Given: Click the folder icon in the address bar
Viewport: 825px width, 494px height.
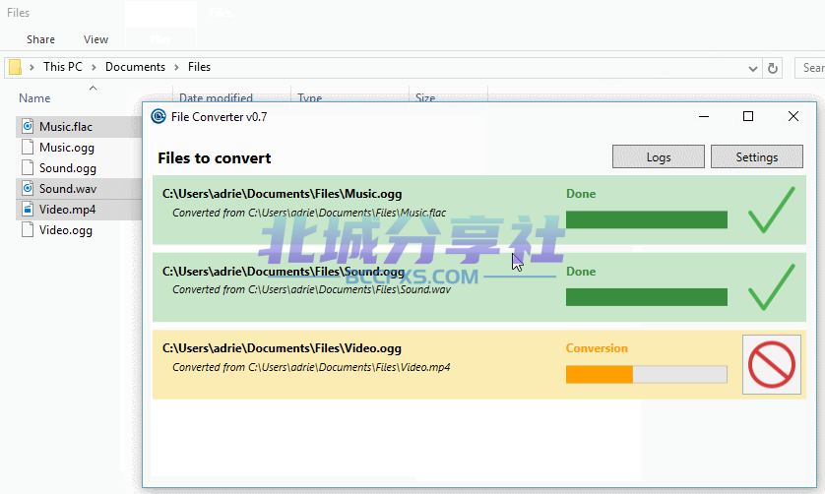Looking at the screenshot, I should pyautogui.click(x=15, y=67).
